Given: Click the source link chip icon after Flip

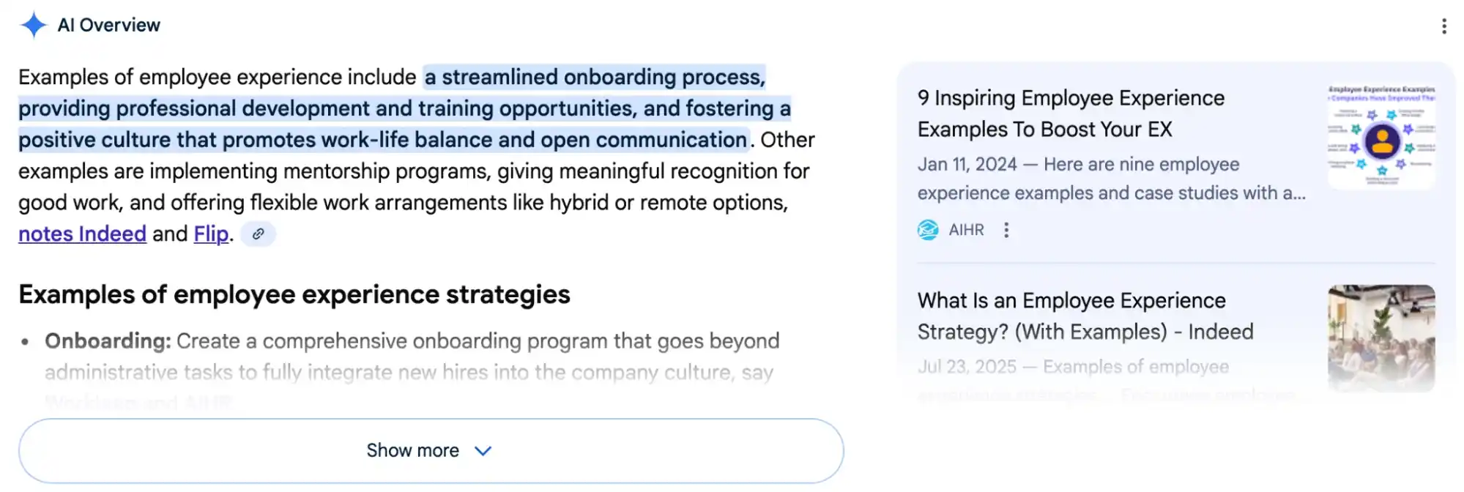Looking at the screenshot, I should click(258, 234).
